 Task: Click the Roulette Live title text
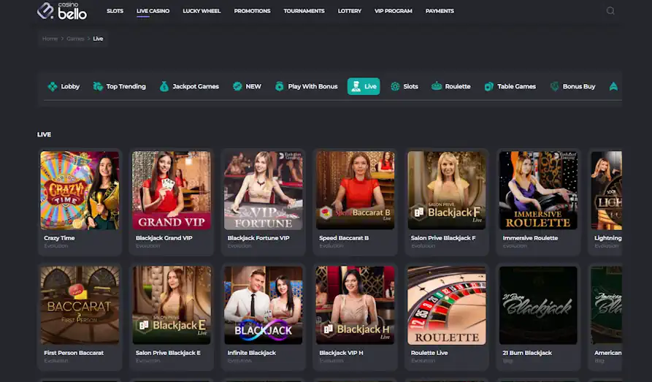[429, 353]
